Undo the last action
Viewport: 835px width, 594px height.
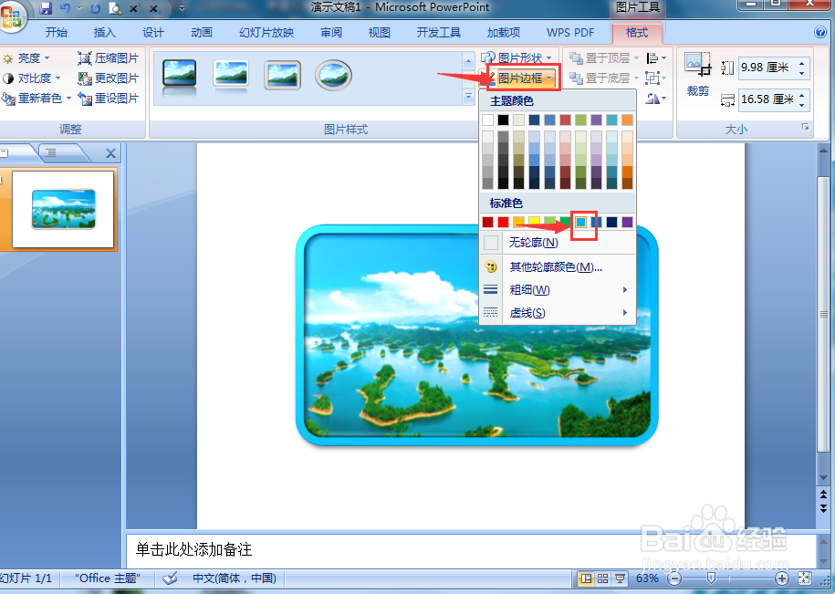pos(65,8)
